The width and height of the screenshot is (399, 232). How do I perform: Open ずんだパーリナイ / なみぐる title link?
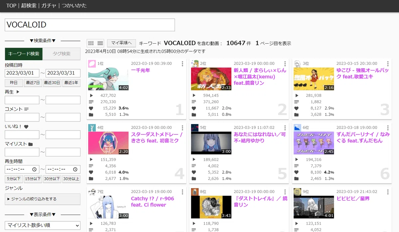click(363, 138)
